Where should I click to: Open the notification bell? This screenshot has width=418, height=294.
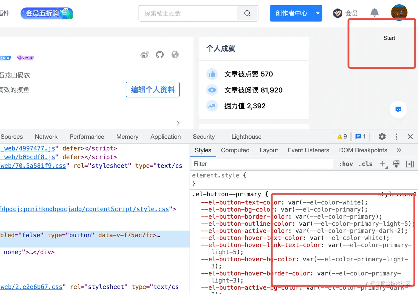[x=374, y=12]
